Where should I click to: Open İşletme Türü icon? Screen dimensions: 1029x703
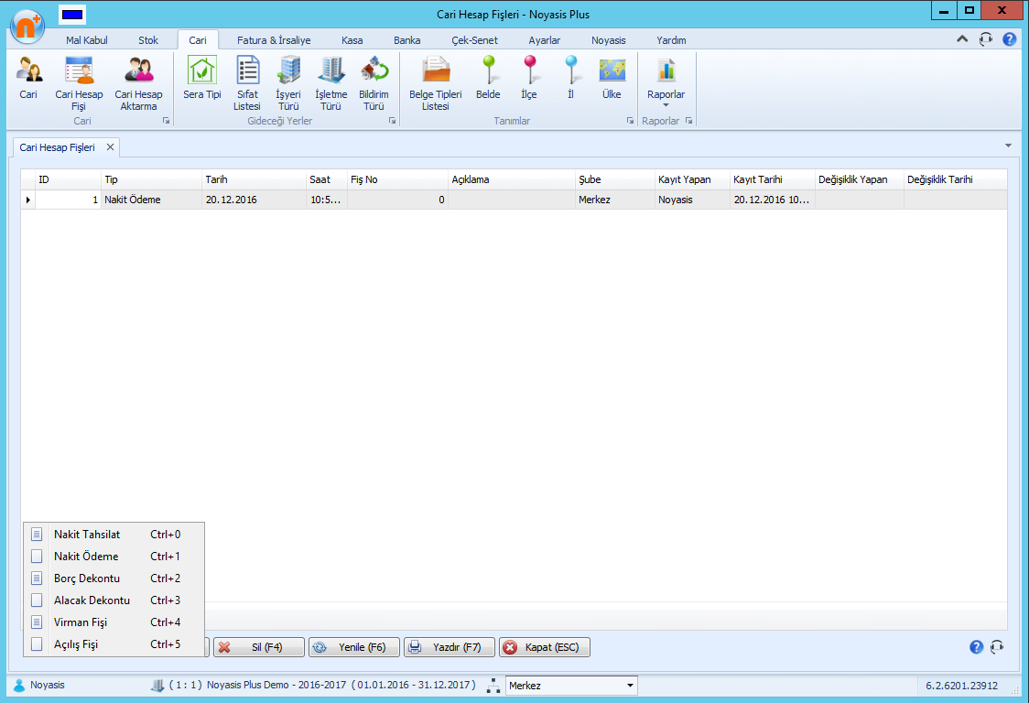(x=330, y=83)
